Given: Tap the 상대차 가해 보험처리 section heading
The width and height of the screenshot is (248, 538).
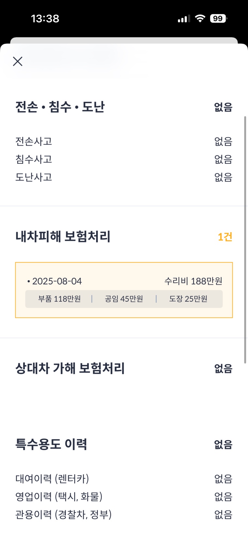Looking at the screenshot, I should point(70,368).
